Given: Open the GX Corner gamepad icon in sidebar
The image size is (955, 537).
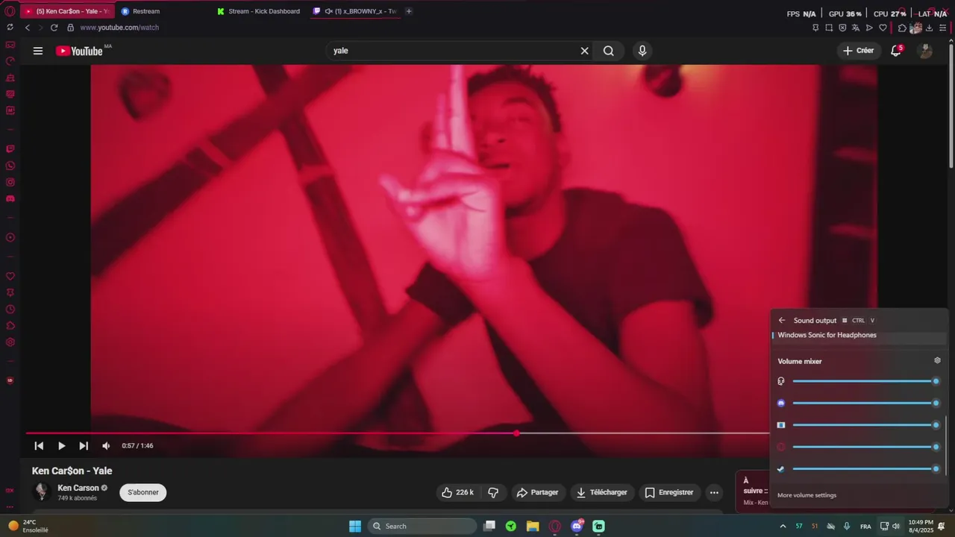Looking at the screenshot, I should click(x=10, y=45).
